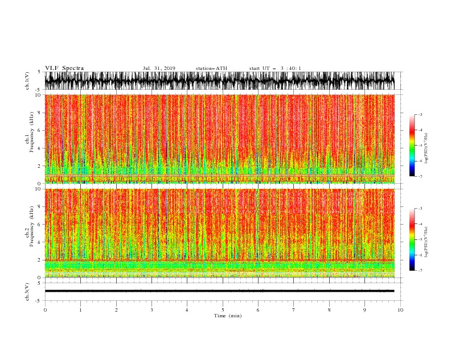Click the "station=ATH" header text
This screenshot has height=348, width=451.
click(211, 68)
